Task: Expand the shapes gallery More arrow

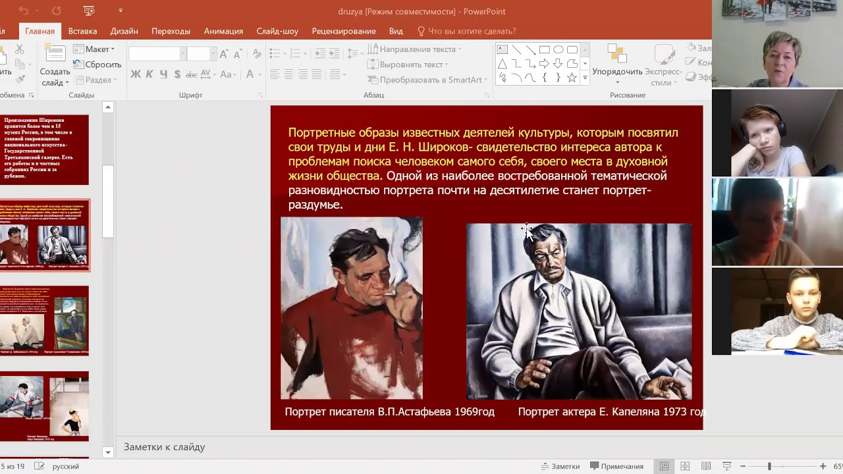Action: point(585,78)
